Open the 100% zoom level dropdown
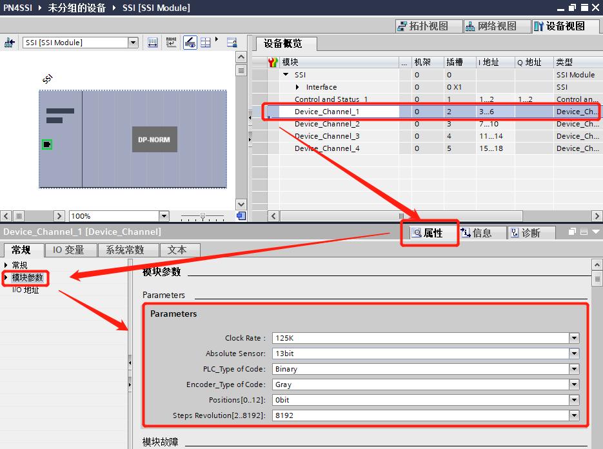 pos(164,216)
